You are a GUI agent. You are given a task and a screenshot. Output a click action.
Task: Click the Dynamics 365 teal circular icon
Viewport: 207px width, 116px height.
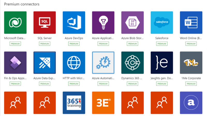132,63
